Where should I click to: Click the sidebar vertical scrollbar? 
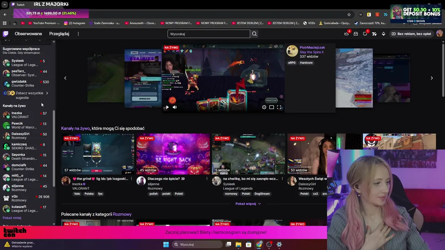tap(54, 149)
